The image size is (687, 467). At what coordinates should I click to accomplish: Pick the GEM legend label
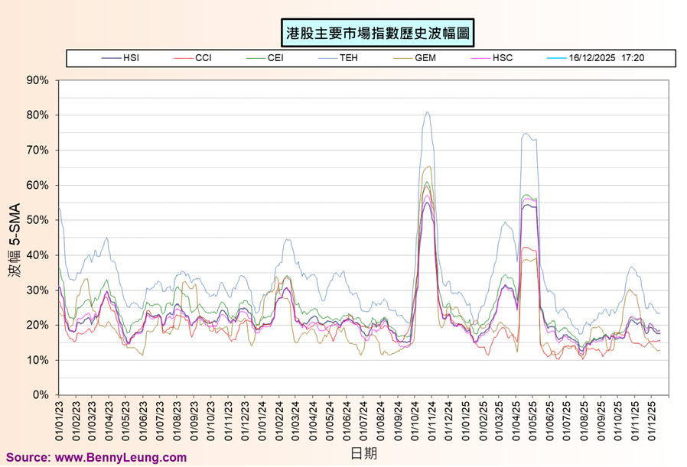(x=425, y=58)
